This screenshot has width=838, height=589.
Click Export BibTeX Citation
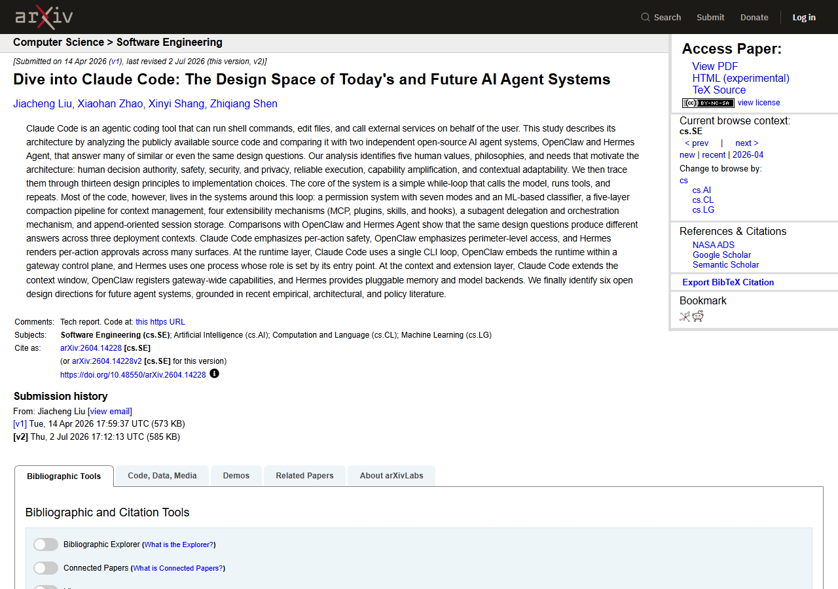(728, 283)
